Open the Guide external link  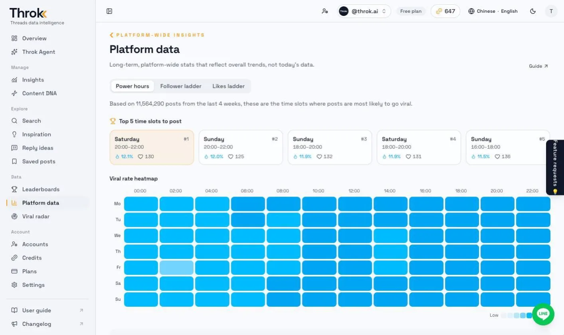pos(538,66)
